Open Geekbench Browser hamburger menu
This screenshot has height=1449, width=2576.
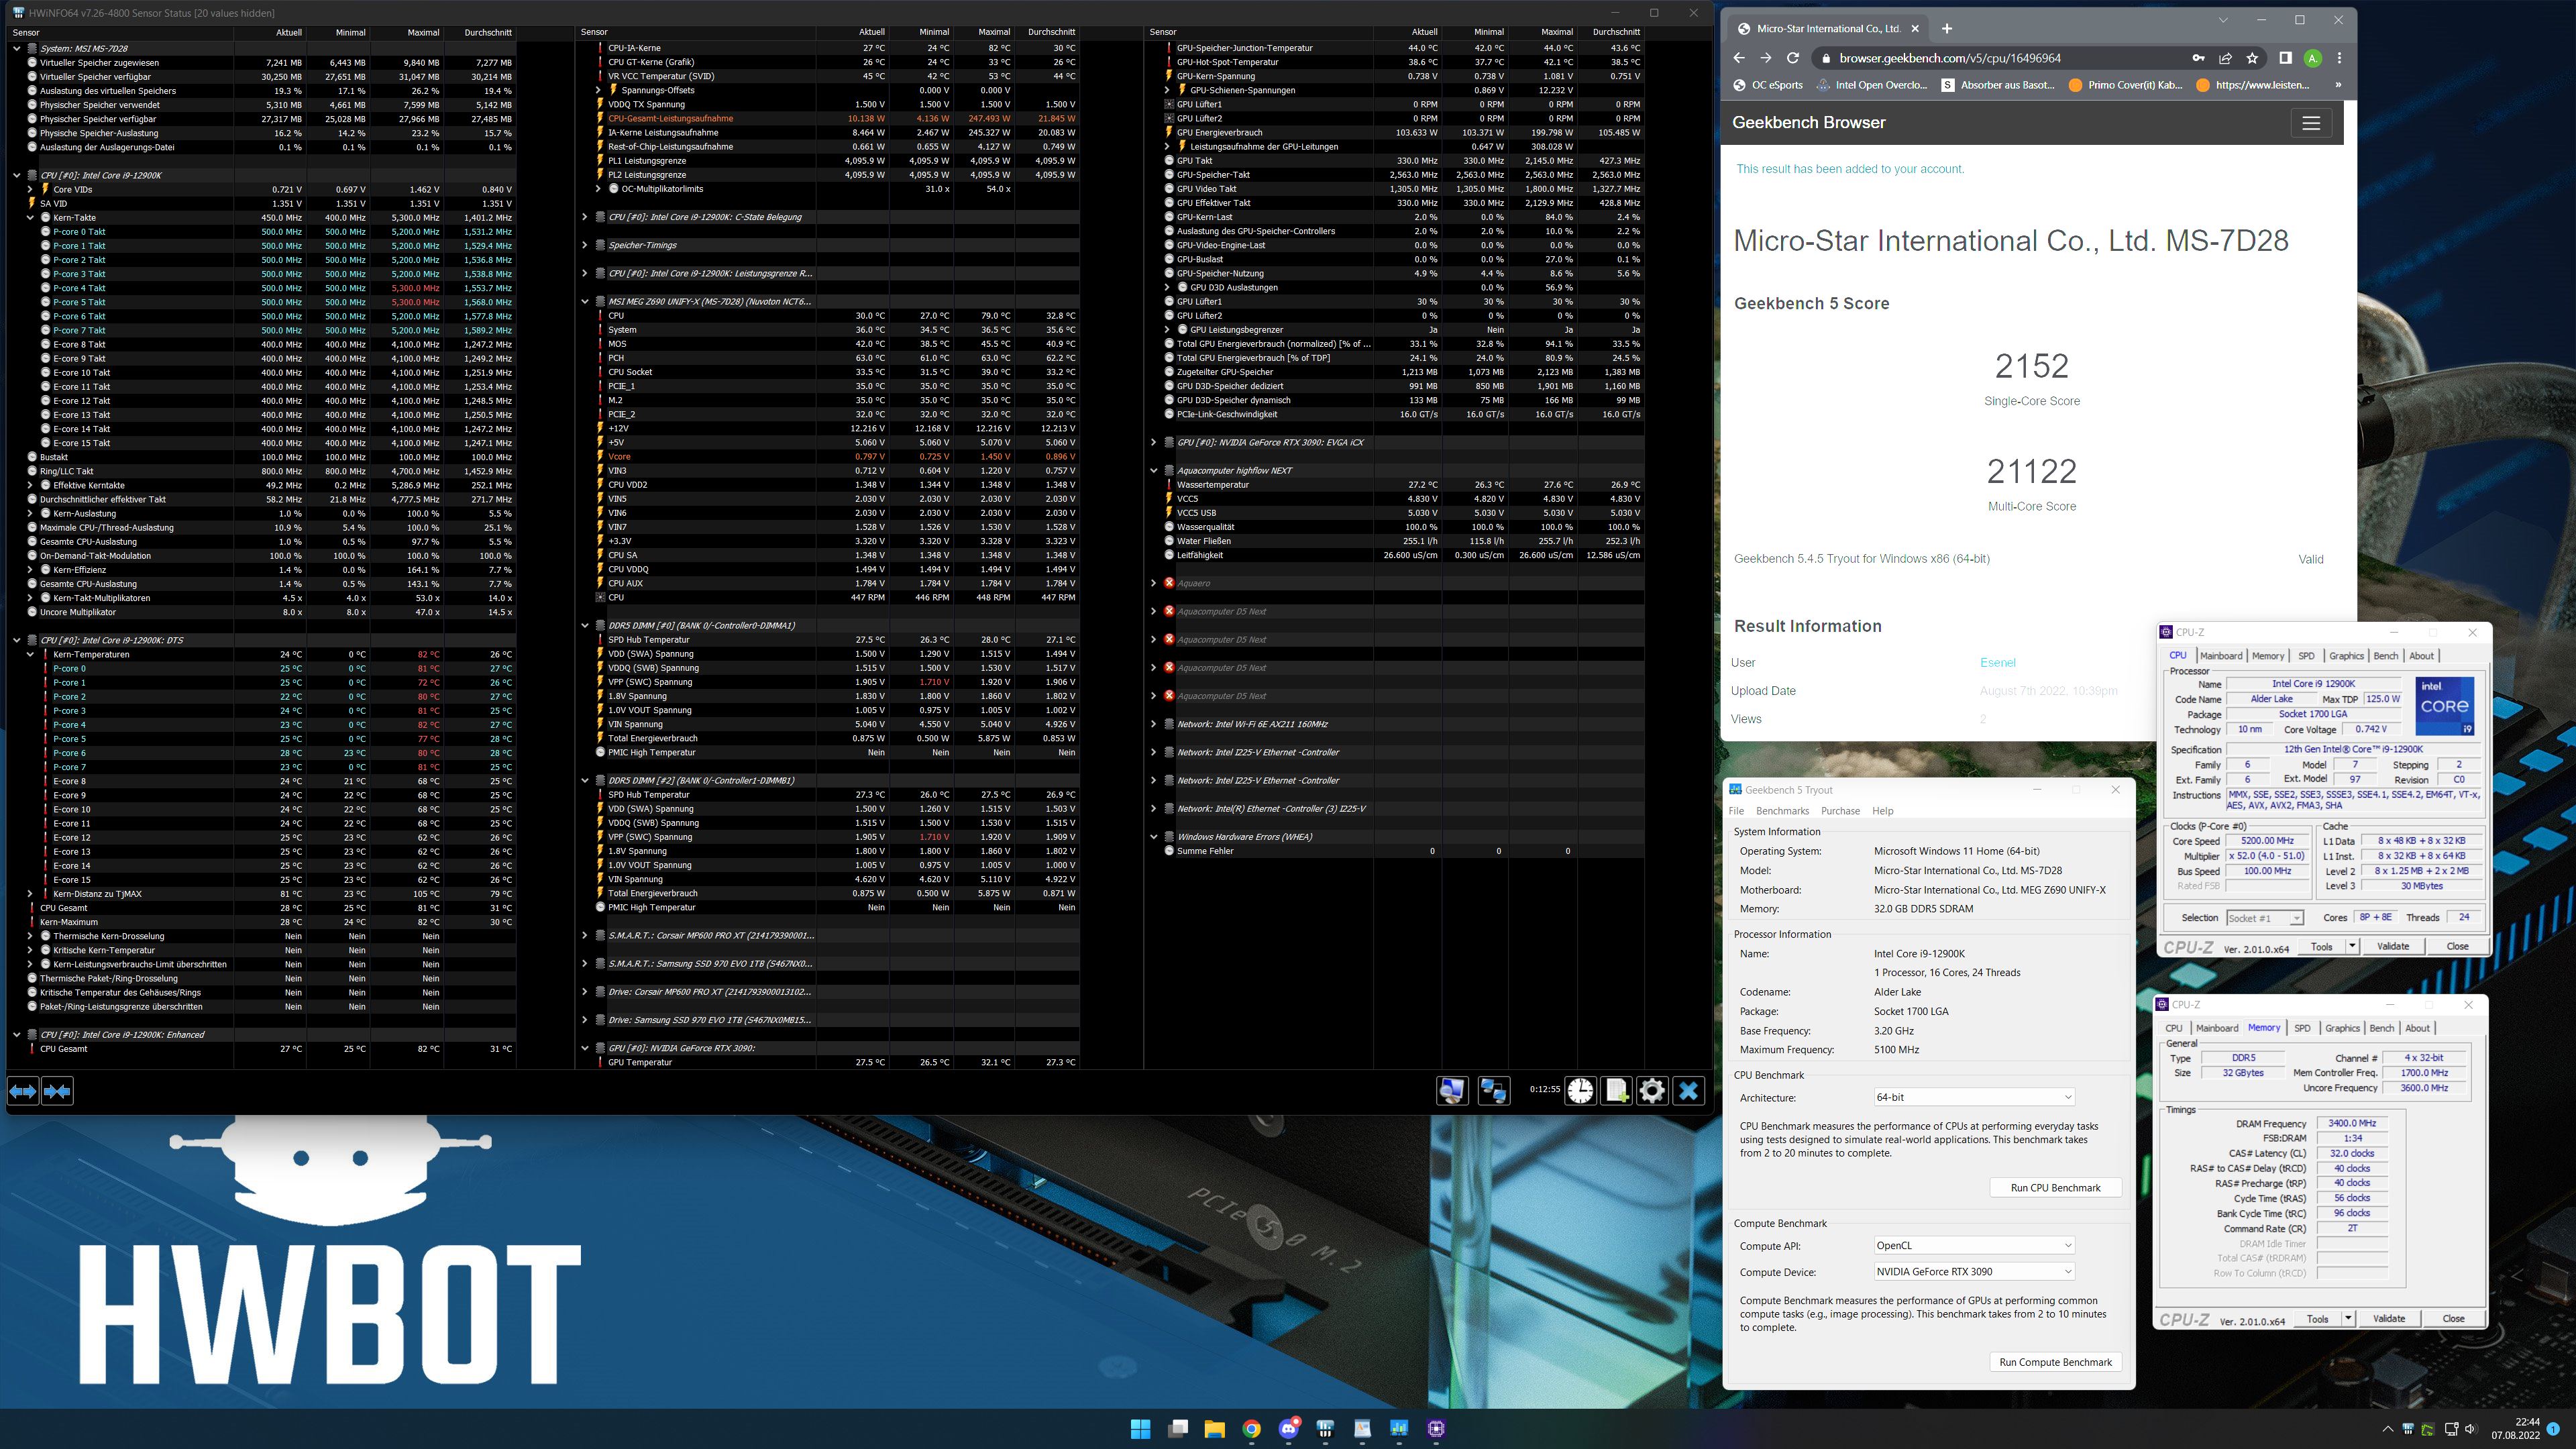[2310, 123]
